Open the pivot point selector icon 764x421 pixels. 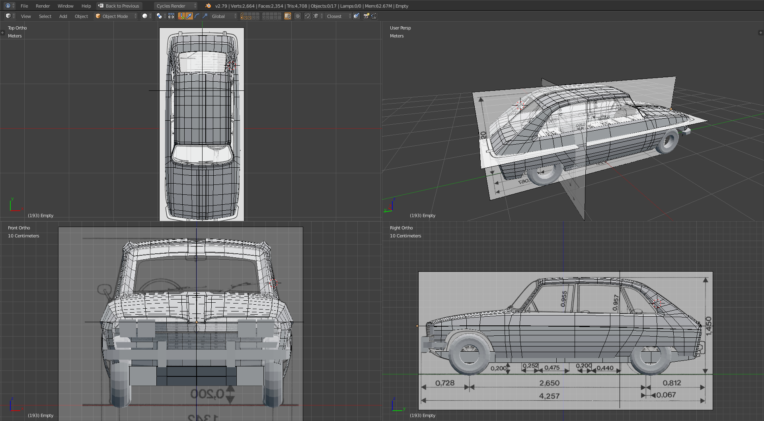pos(160,16)
